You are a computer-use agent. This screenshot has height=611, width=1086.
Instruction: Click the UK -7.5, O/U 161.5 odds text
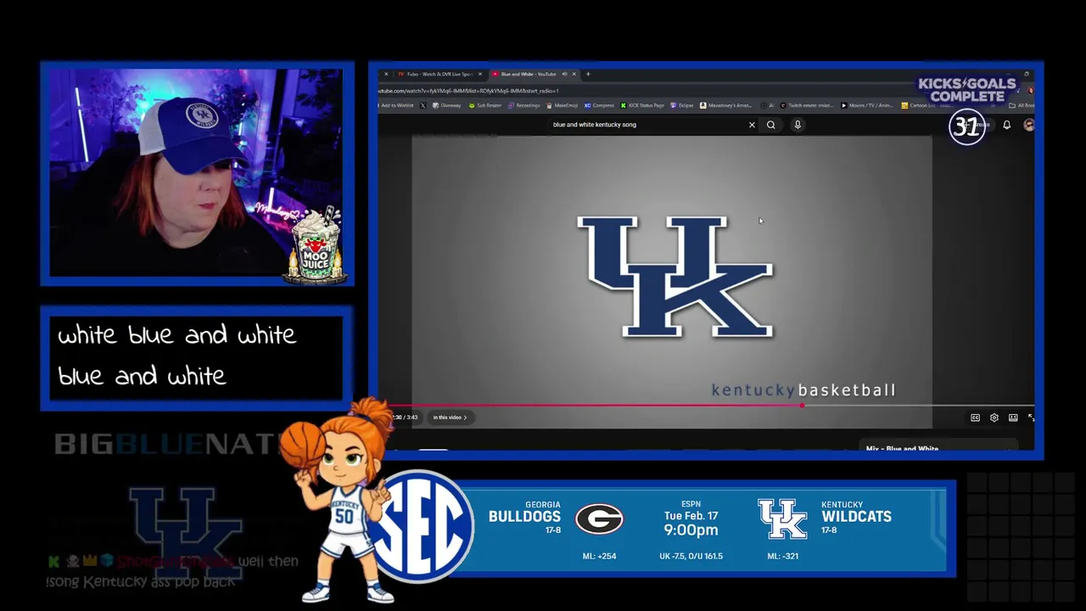tap(691, 556)
